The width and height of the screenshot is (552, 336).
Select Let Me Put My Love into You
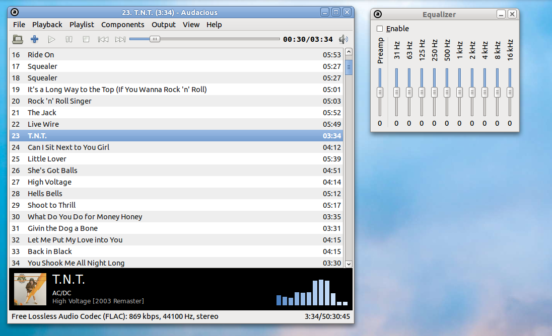click(176, 240)
